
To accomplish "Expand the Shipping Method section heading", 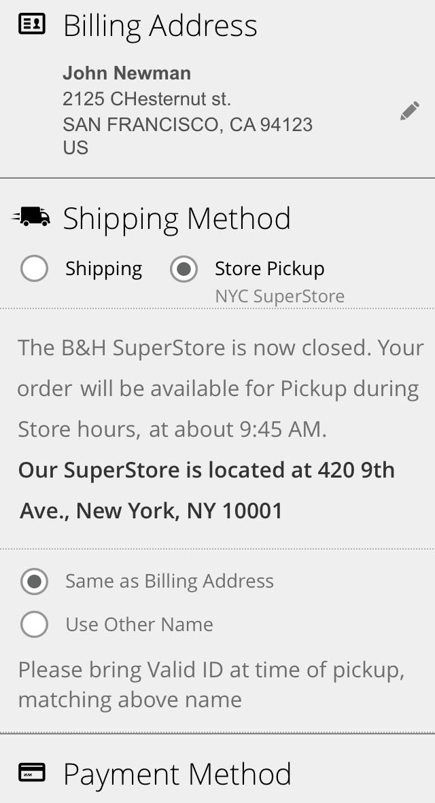I will click(x=177, y=218).
